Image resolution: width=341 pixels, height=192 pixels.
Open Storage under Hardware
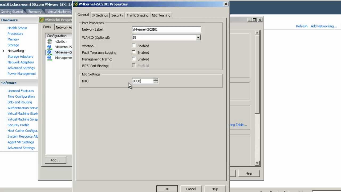[x=13, y=45]
